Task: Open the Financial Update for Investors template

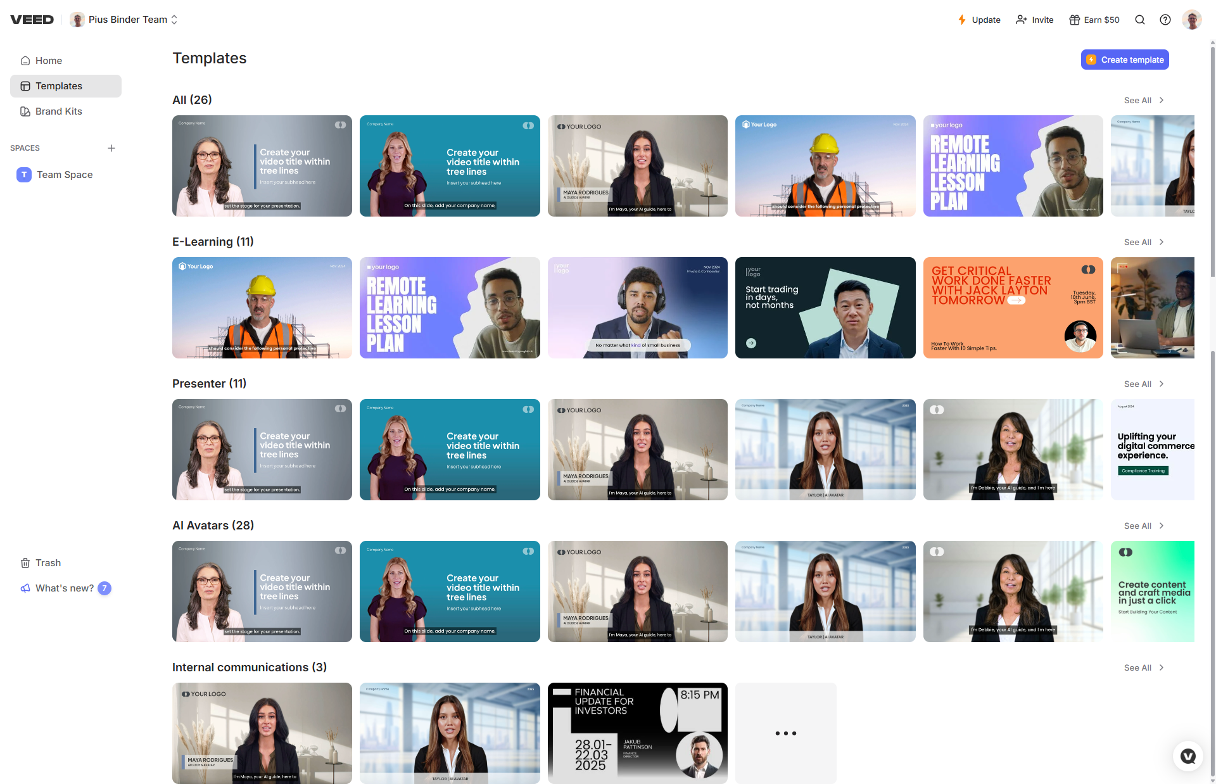Action: pyautogui.click(x=637, y=733)
